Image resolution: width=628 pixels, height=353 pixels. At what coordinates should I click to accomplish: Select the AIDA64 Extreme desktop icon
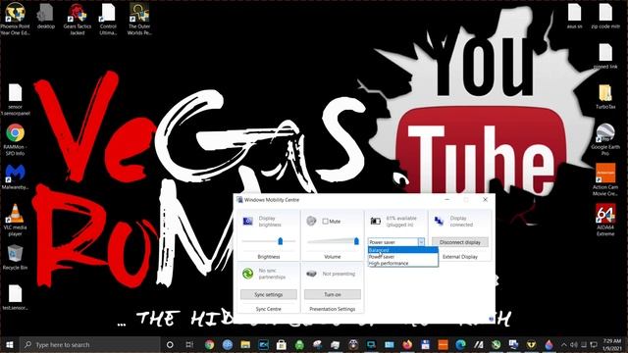click(605, 220)
